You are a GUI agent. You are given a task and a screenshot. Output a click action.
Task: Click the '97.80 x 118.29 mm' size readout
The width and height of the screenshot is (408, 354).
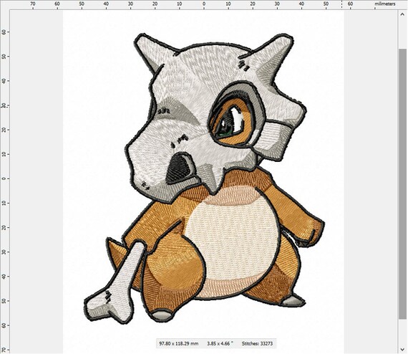click(178, 343)
